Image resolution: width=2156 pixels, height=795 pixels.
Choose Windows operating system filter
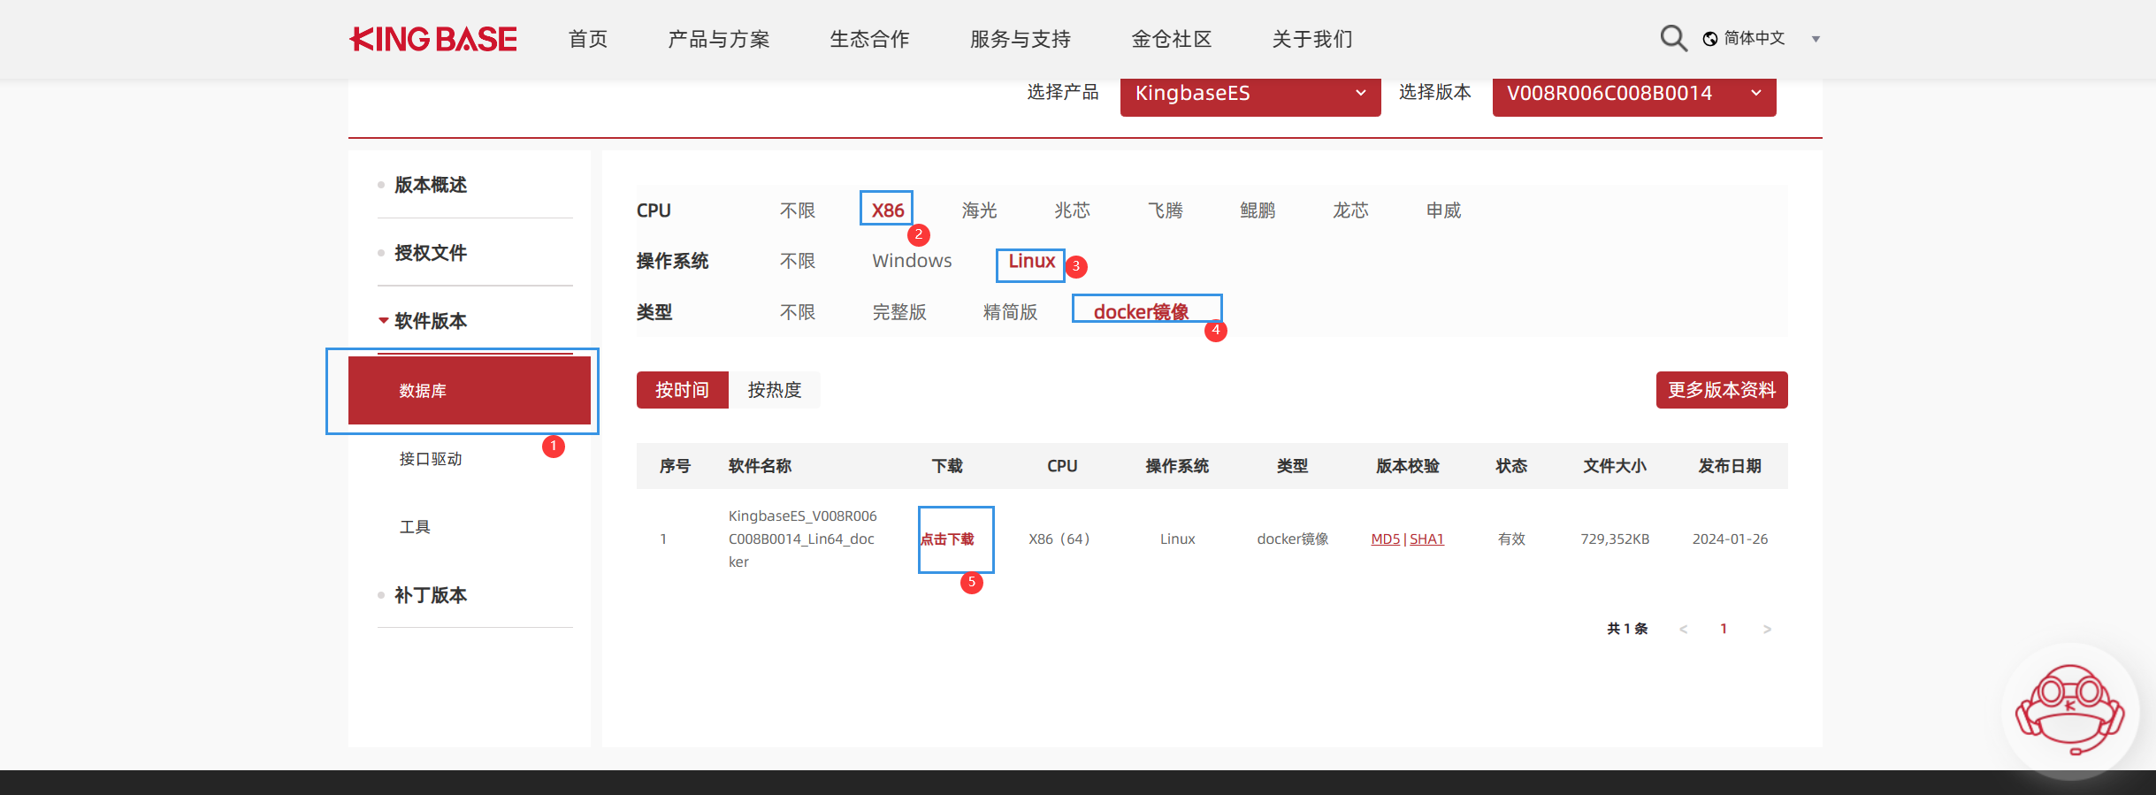912,261
